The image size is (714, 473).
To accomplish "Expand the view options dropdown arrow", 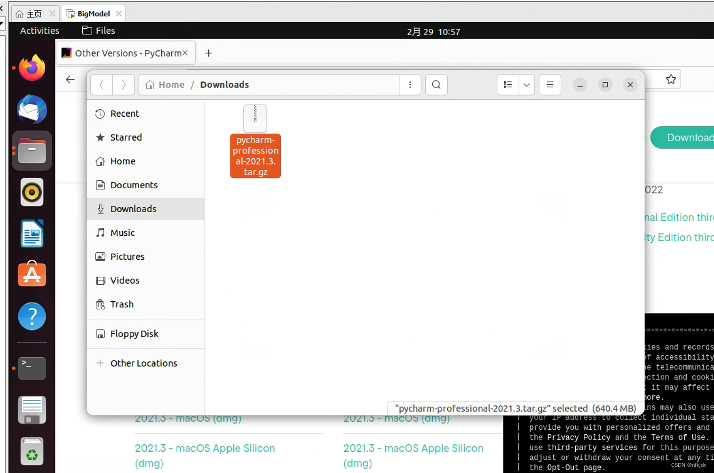I will tap(527, 85).
